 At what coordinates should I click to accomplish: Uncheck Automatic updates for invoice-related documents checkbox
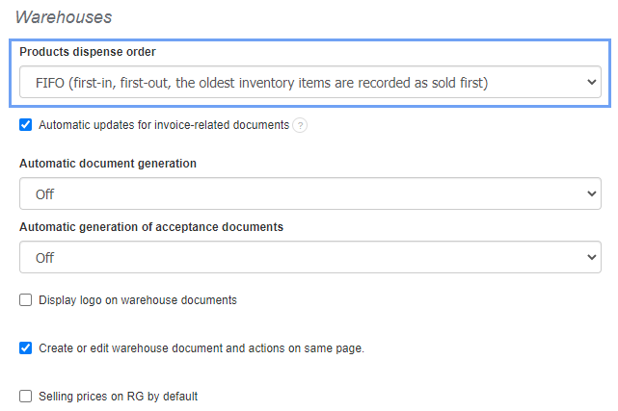[x=26, y=124]
